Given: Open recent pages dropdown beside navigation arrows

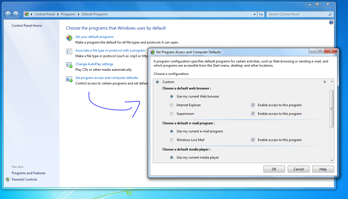Looking at the screenshot, I should click(x=21, y=14).
